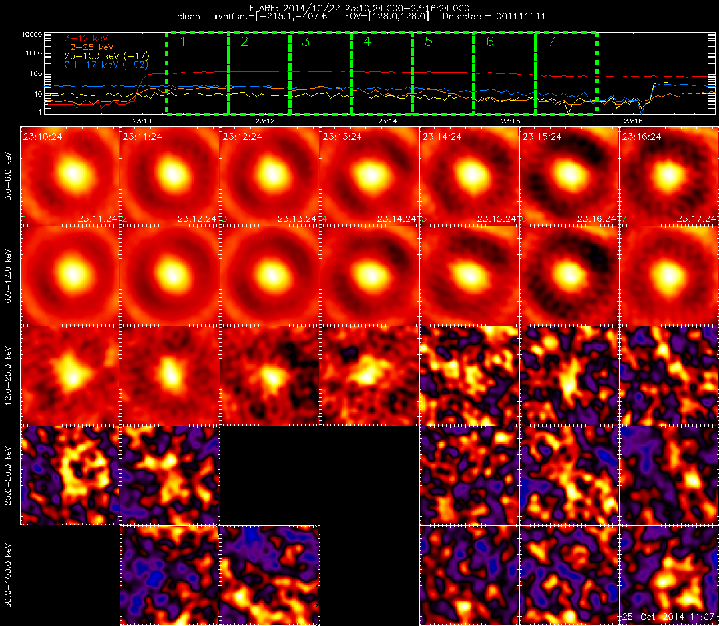The image size is (719, 626).
Task: Select interval 2 marker in the light curve
Action: point(244,41)
